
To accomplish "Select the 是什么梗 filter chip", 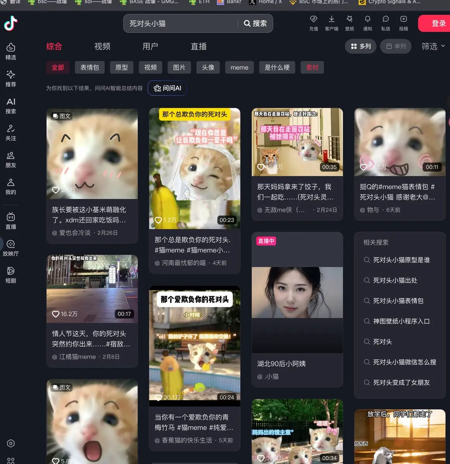I will [x=277, y=67].
